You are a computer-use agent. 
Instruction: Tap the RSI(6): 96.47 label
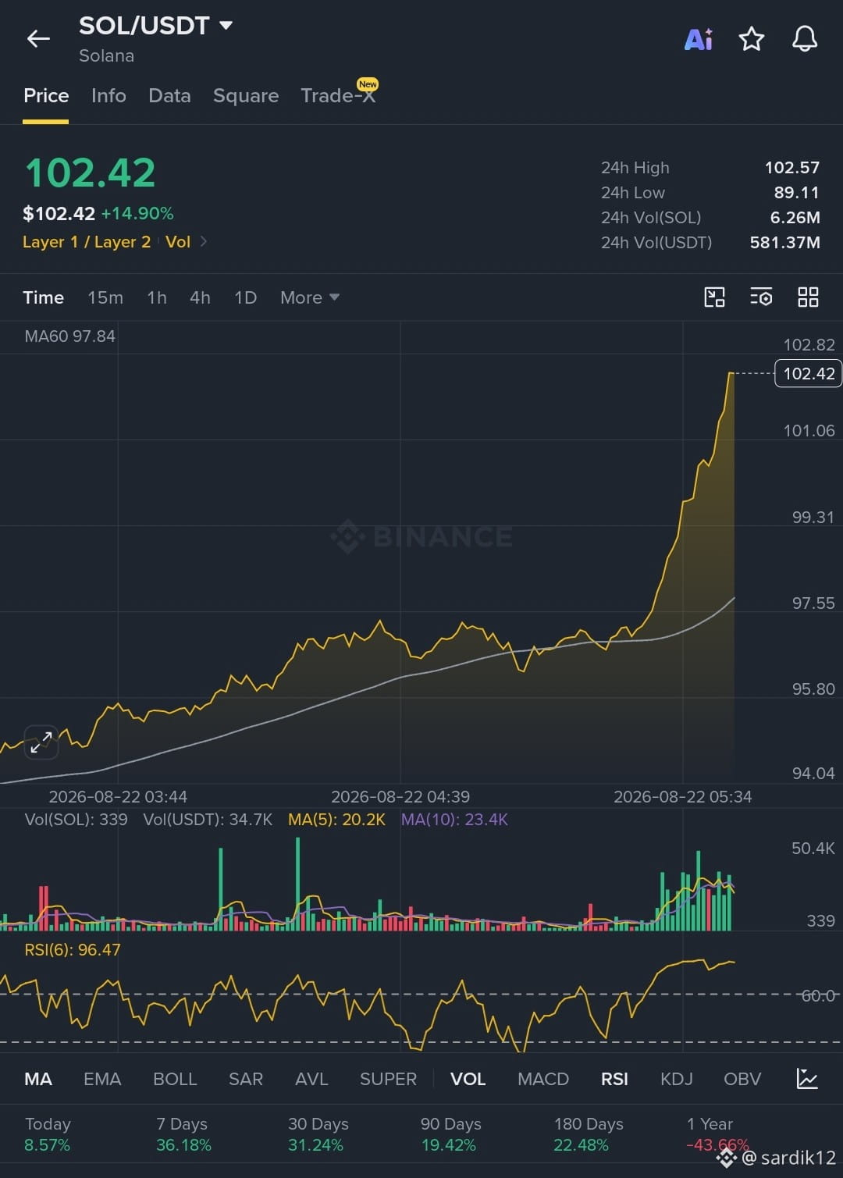click(x=73, y=950)
